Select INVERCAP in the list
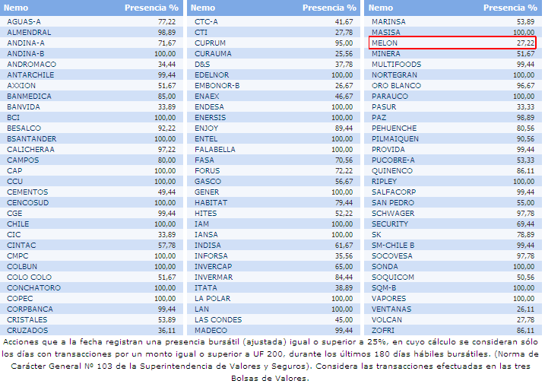 (213, 267)
